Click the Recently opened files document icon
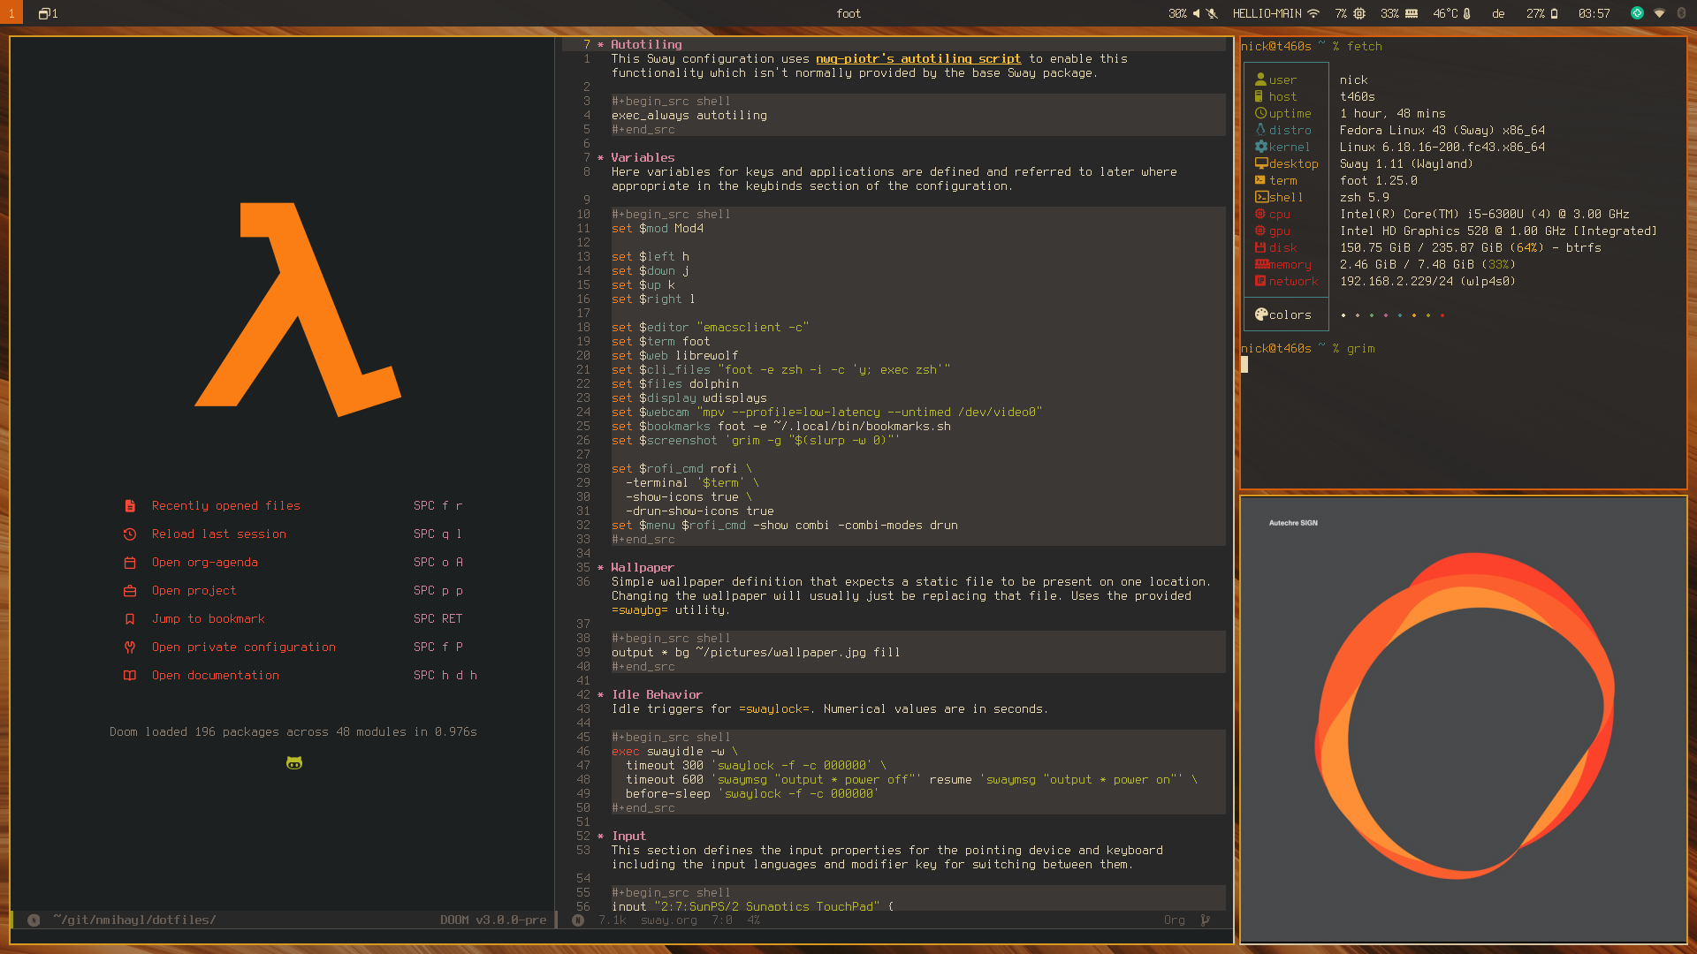 point(130,505)
